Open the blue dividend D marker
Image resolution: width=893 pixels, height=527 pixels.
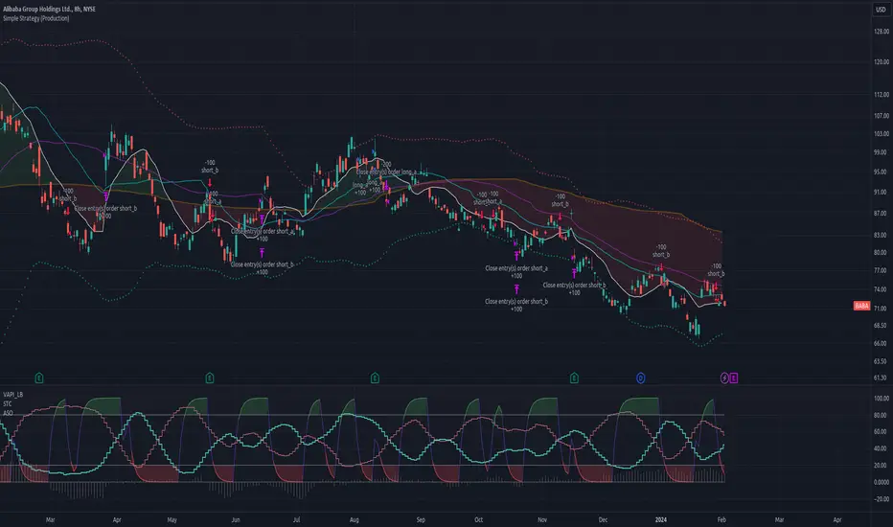tap(641, 378)
